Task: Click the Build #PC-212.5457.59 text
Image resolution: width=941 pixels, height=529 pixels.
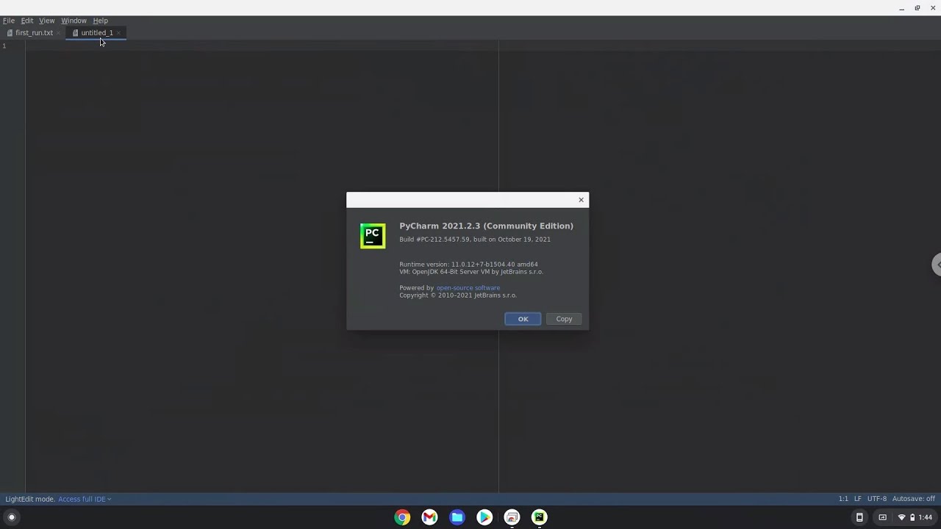Action: (475, 240)
